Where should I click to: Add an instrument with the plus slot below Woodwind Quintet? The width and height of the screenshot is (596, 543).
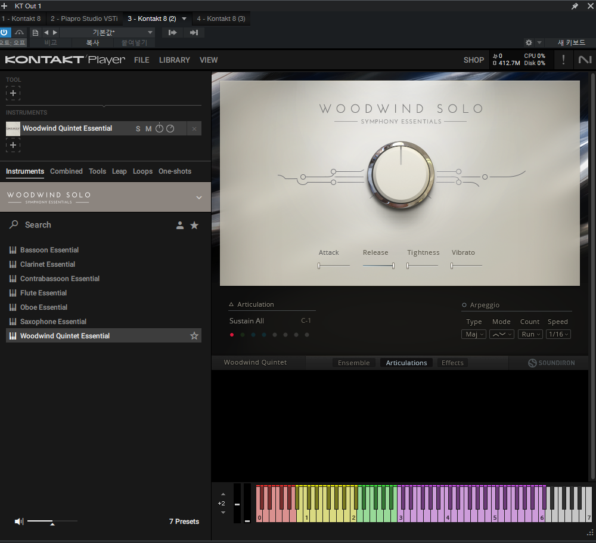pyautogui.click(x=13, y=145)
